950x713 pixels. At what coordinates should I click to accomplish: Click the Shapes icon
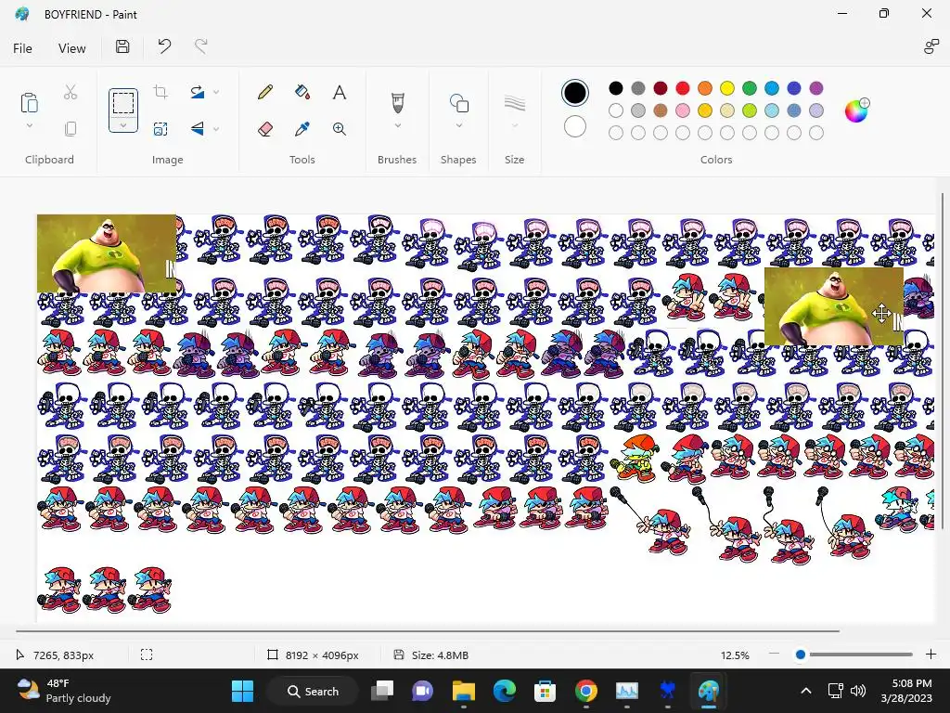point(458,103)
